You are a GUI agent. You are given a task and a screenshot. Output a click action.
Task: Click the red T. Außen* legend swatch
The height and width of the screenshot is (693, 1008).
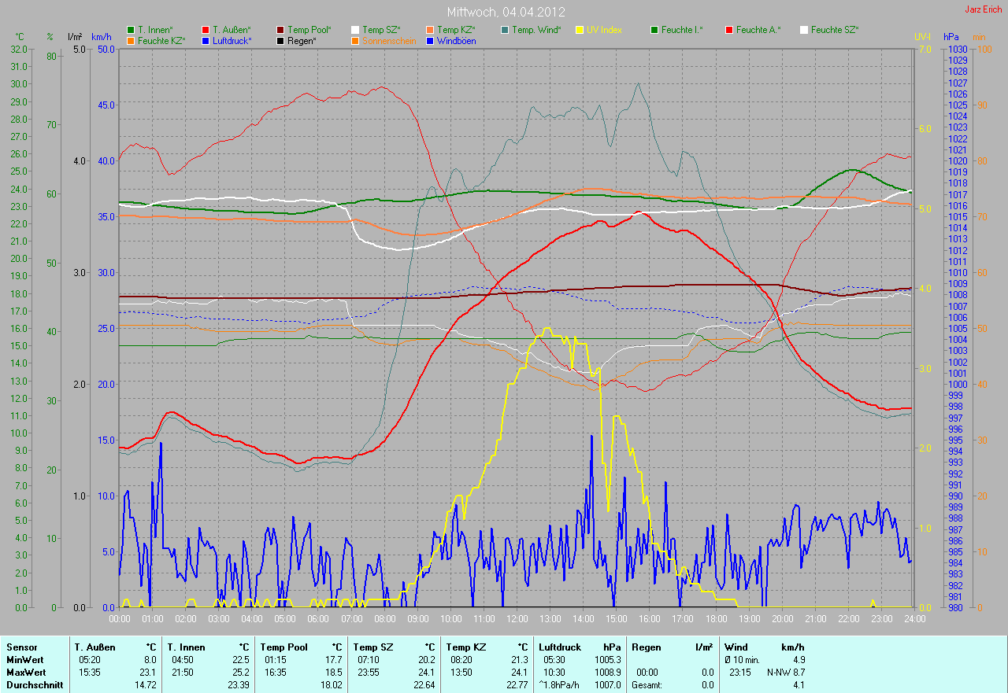pos(206,30)
